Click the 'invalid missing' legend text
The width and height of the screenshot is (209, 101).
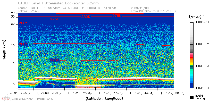[199, 97]
